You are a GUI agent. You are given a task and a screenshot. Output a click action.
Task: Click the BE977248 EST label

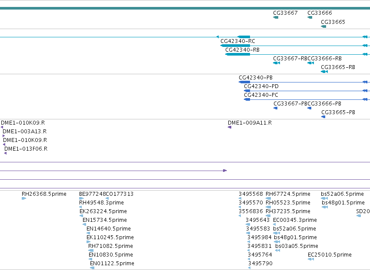(93, 194)
